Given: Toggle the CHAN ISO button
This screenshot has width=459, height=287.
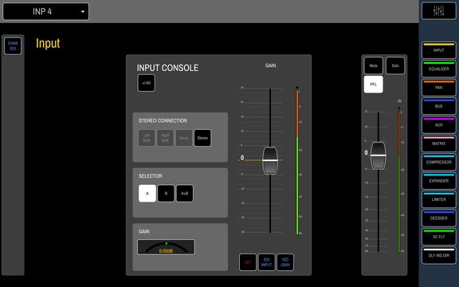Looking at the screenshot, I should tap(13, 46).
